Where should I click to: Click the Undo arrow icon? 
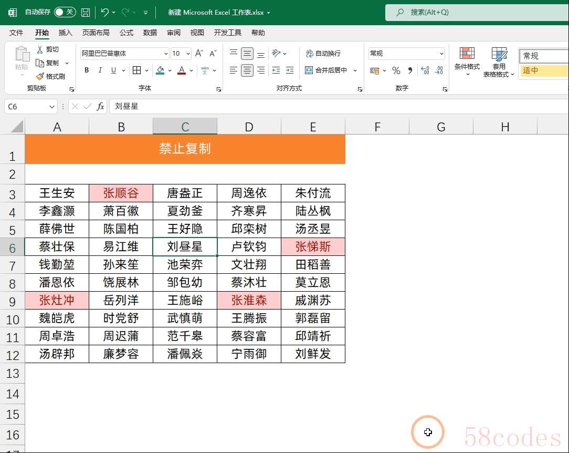105,12
